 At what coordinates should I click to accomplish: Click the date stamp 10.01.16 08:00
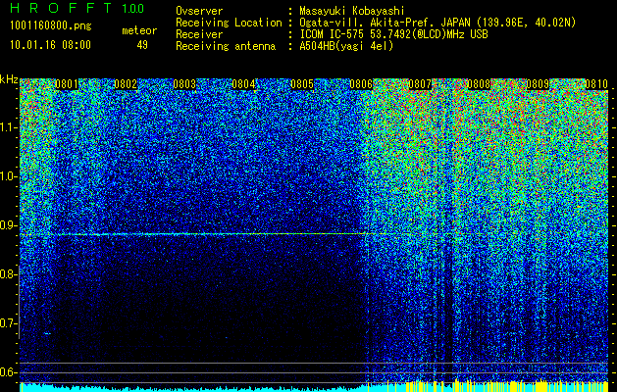tap(50, 45)
